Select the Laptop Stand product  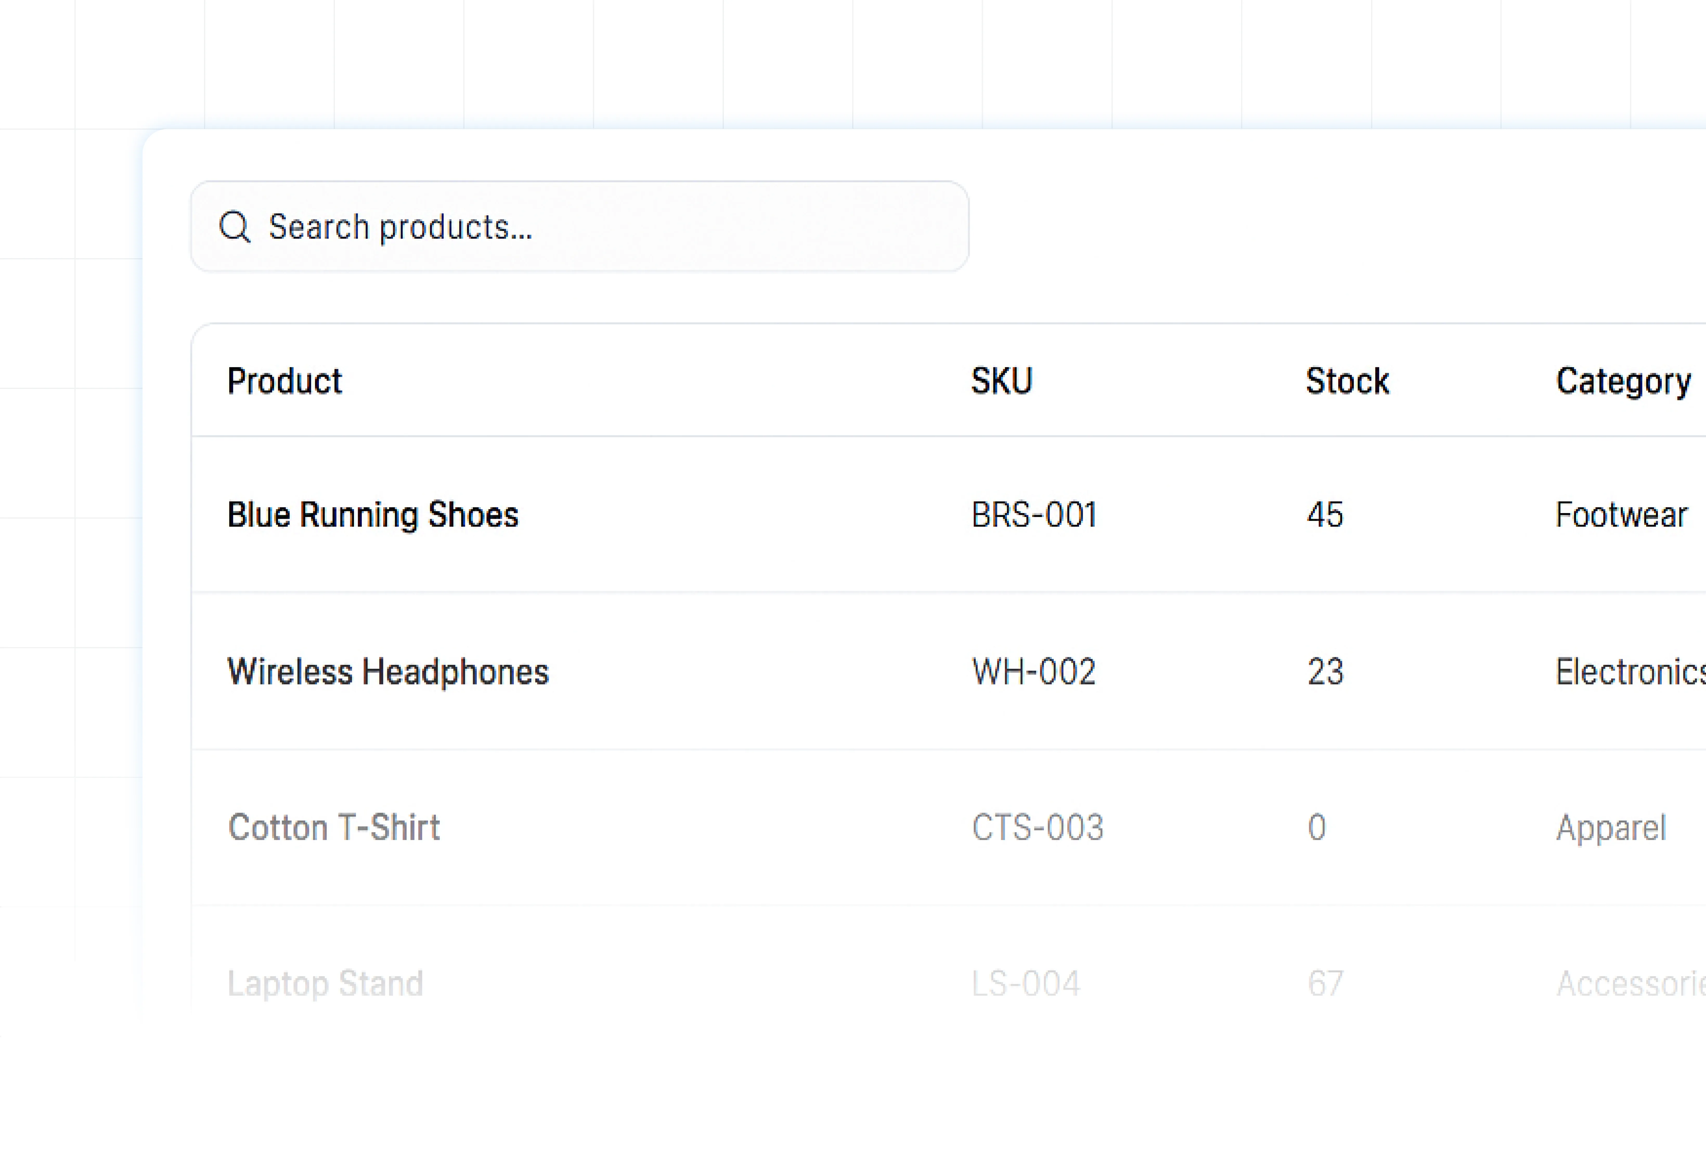[325, 984]
